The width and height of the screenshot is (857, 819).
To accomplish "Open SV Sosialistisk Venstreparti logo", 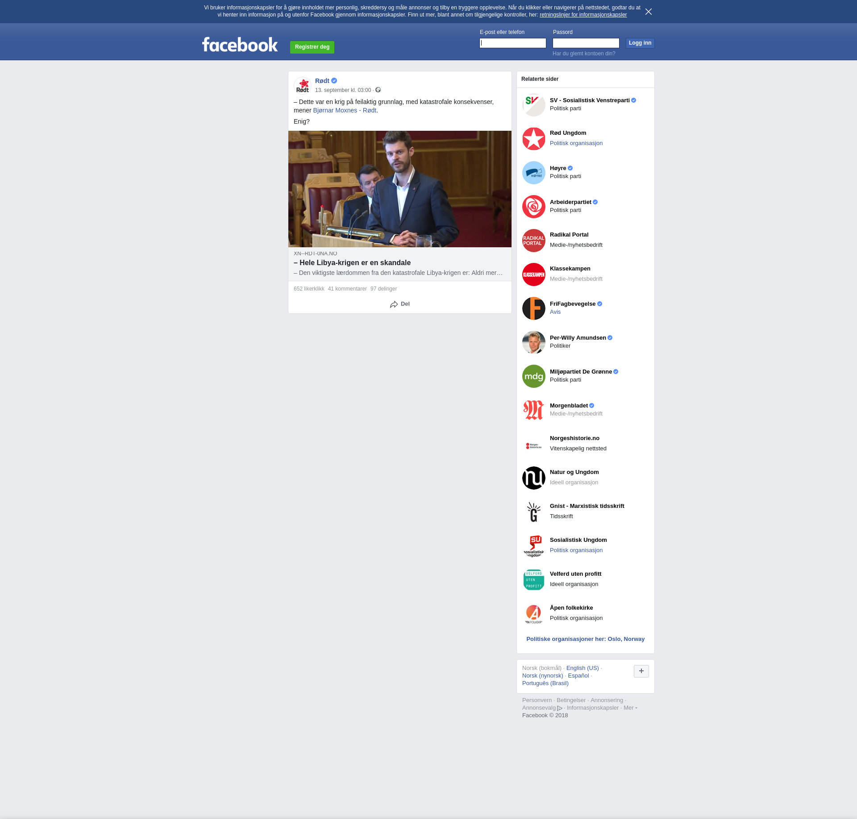I will click(x=534, y=105).
